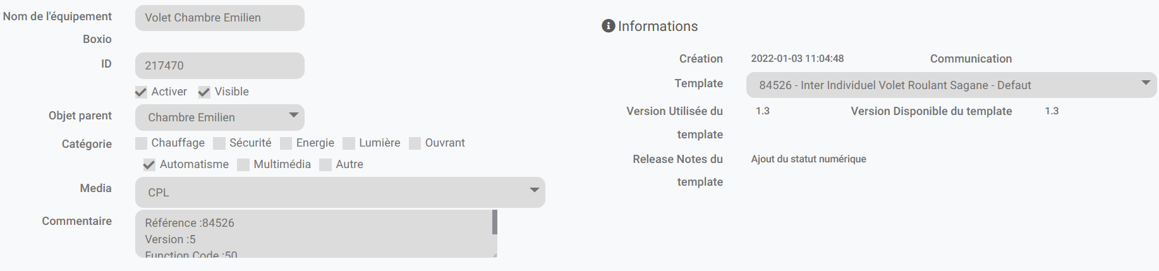Click the Commentaire textarea resize handle
This screenshot has height=271, width=1159.
pyautogui.click(x=495, y=255)
